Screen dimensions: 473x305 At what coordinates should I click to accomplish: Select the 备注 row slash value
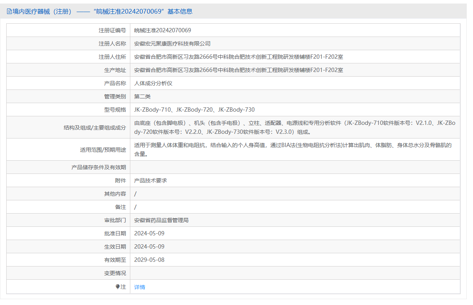(135, 207)
